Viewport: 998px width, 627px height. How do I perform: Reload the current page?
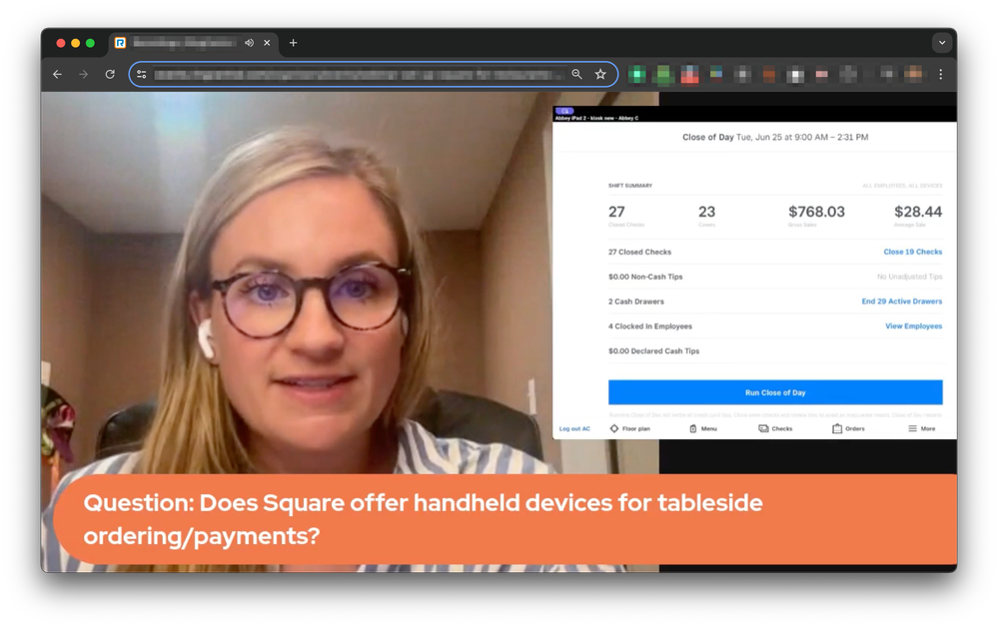click(110, 75)
